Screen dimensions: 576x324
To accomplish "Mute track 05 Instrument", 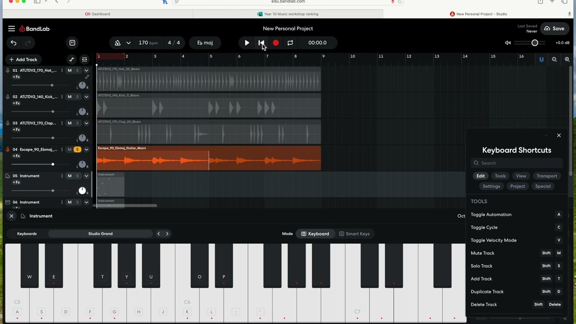I will coord(69,176).
